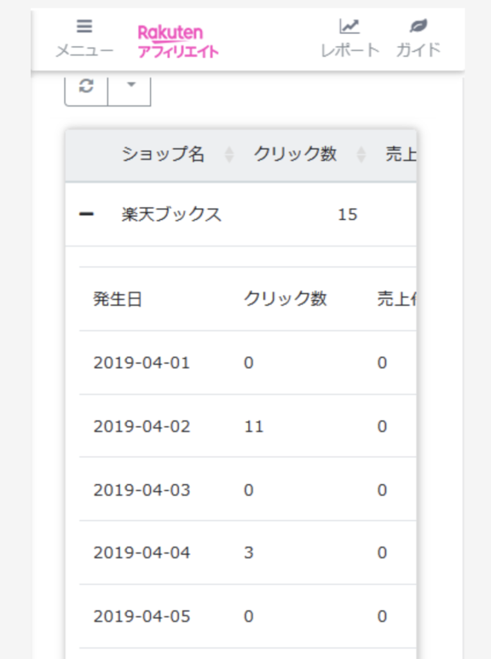This screenshot has height=659, width=491.
Task: Click sales value 0 for 2019-04-01
Action: 382,363
